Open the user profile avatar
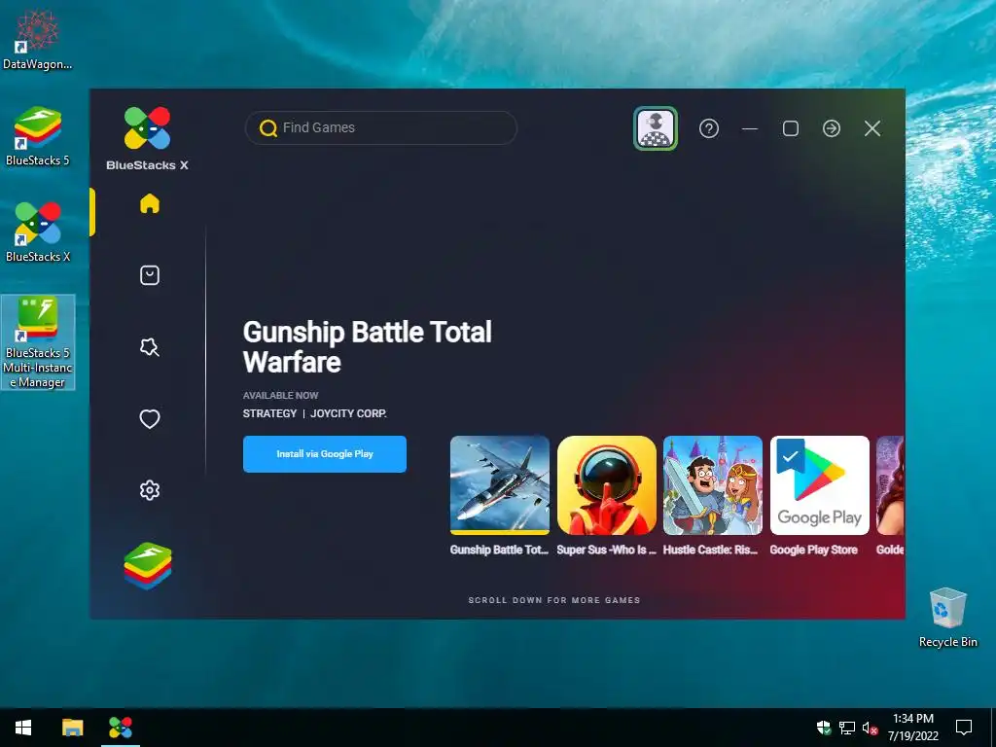The height and width of the screenshot is (747, 996). (656, 128)
